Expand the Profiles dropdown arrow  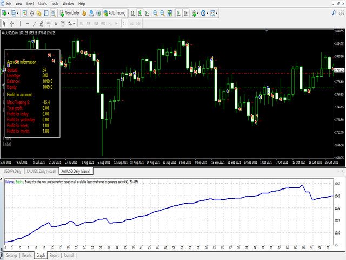[18, 13]
